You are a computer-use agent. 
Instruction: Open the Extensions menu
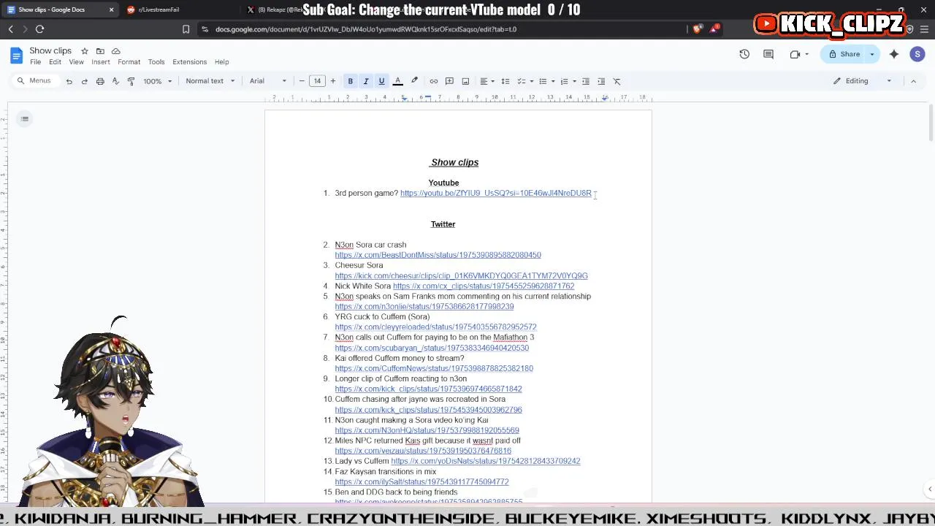point(190,62)
